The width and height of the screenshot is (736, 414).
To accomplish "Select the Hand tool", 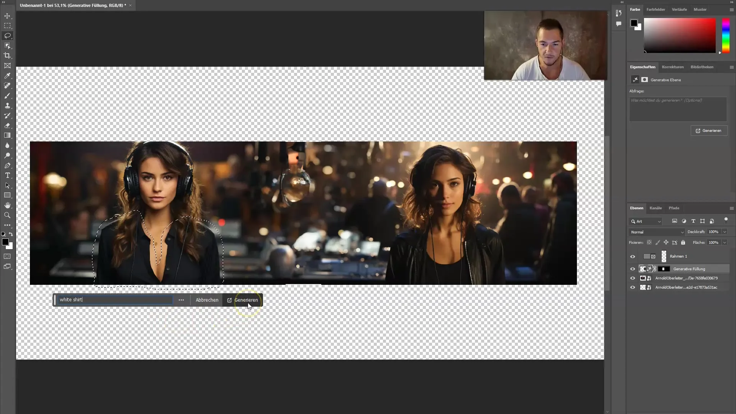I will (7, 205).
